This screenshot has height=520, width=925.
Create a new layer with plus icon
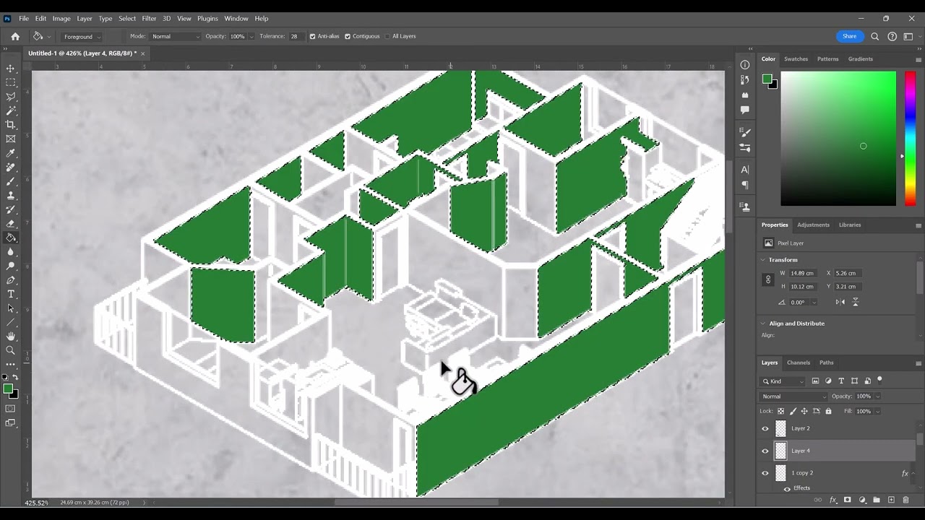pyautogui.click(x=891, y=500)
